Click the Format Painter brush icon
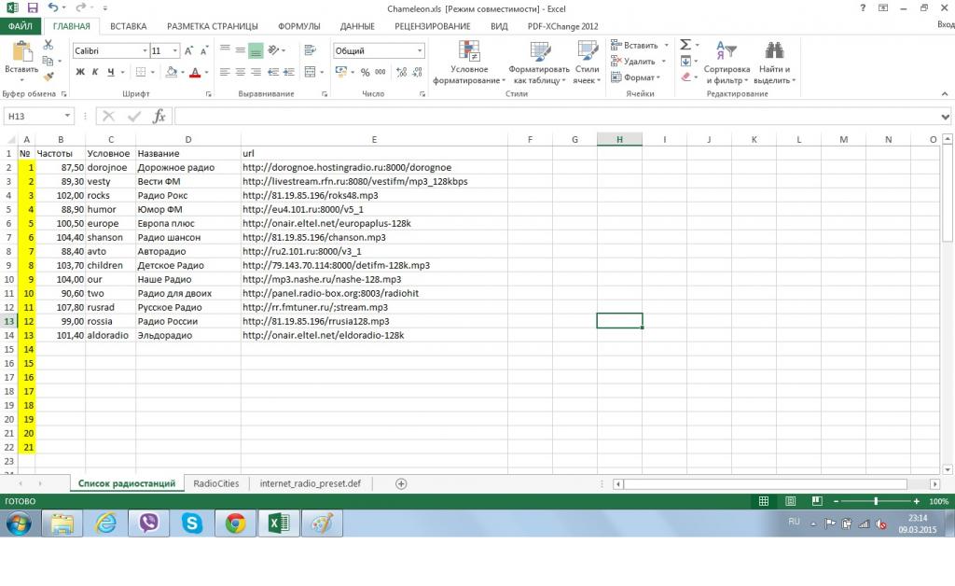 pos(48,77)
